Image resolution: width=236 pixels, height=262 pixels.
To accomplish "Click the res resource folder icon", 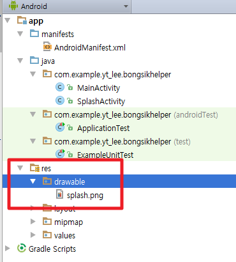I will [x=34, y=168].
